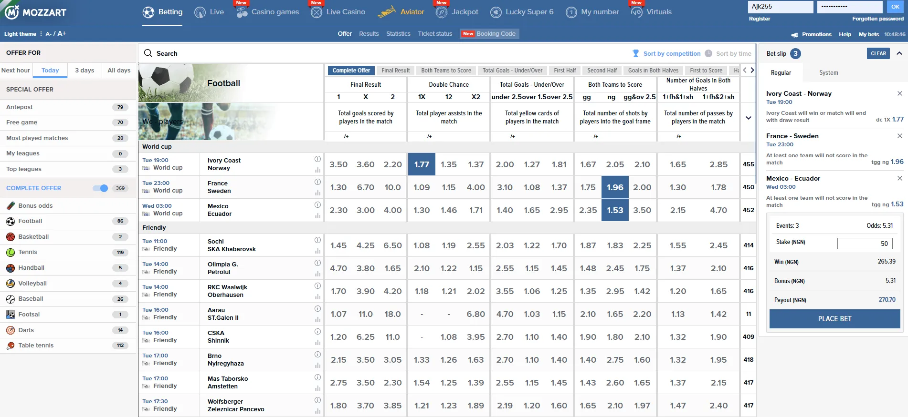Image resolution: width=908 pixels, height=417 pixels.
Task: Expand 452 more markets for Mexico Ecuador
Action: tap(749, 210)
